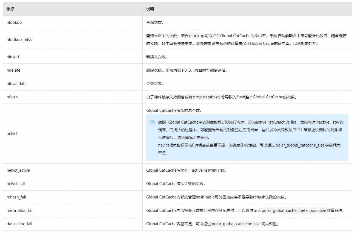Select the nlookup metric name in the 指标 column
Image resolution: width=356 pixels, height=234 pixels.
click(14, 22)
